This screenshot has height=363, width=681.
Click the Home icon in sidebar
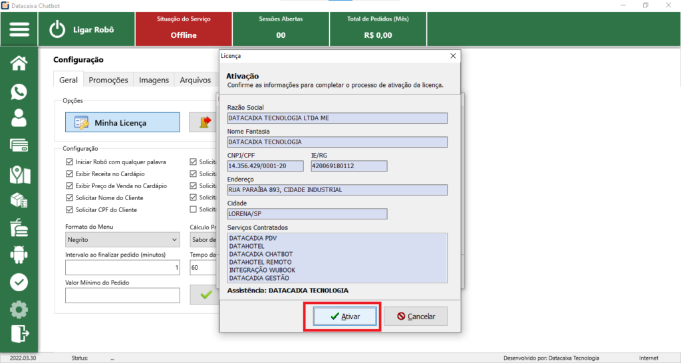[19, 63]
